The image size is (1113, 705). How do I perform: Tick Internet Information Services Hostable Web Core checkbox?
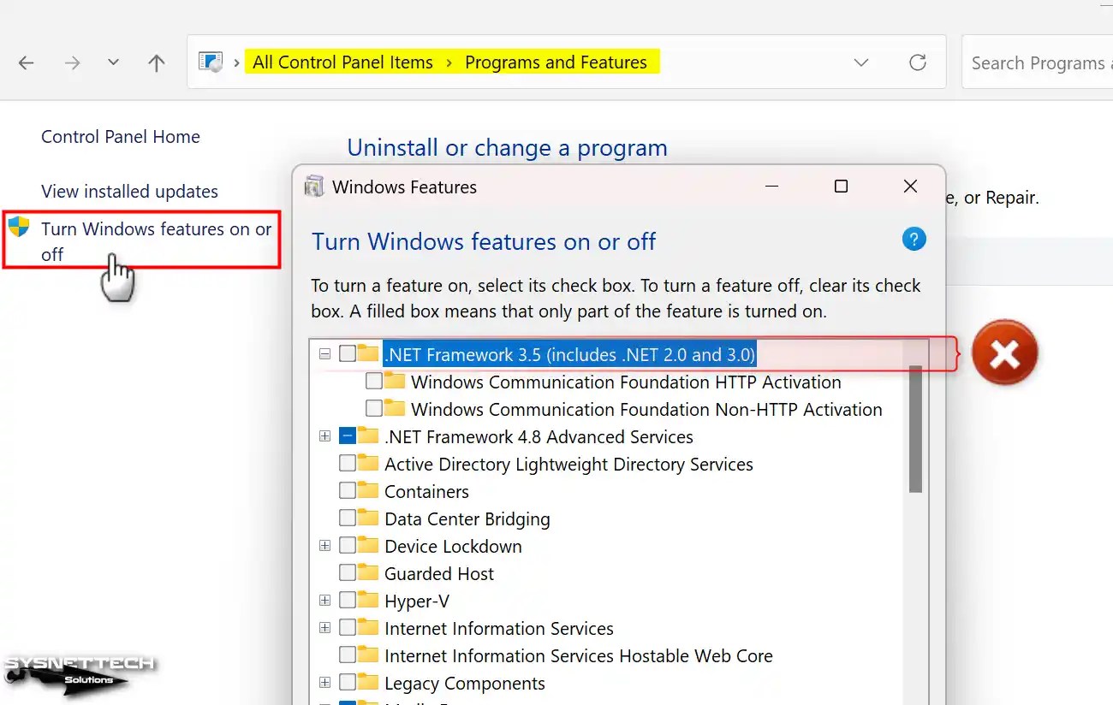(x=348, y=655)
